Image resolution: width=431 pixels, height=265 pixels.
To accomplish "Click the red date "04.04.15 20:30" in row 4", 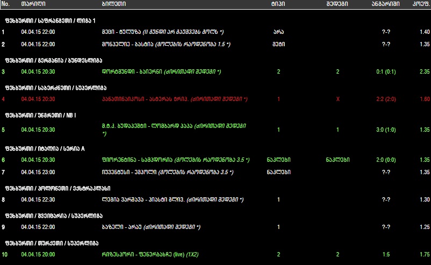I will [38, 99].
